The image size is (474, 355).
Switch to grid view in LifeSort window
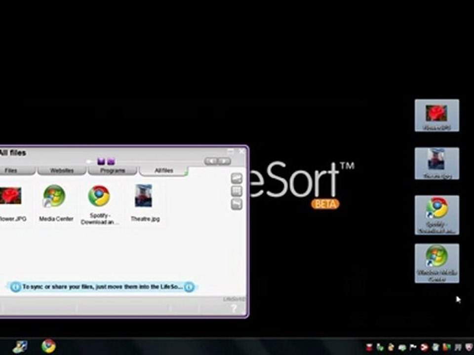pos(237,191)
